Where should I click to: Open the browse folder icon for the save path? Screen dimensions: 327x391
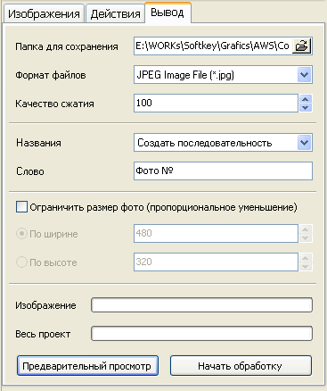tap(301, 46)
